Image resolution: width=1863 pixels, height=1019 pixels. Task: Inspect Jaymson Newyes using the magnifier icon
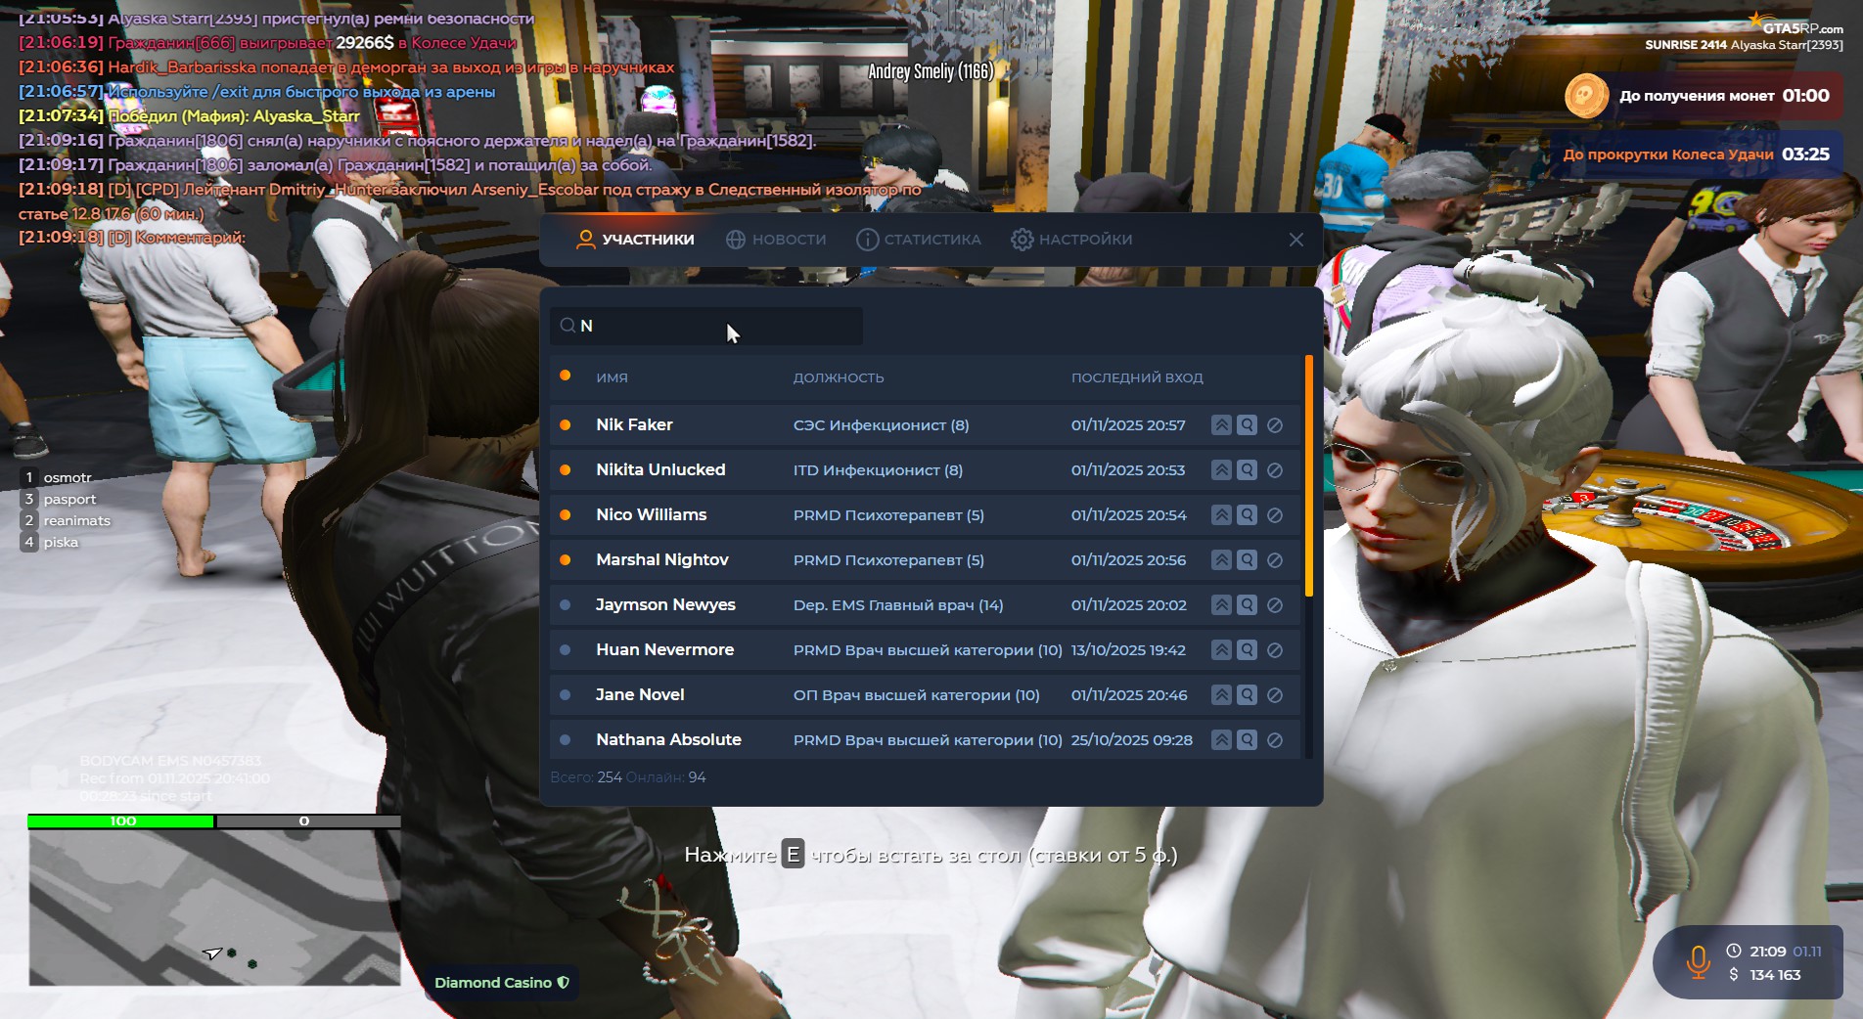[x=1247, y=605]
